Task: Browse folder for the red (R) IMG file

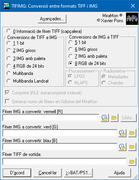Action: (114, 118)
